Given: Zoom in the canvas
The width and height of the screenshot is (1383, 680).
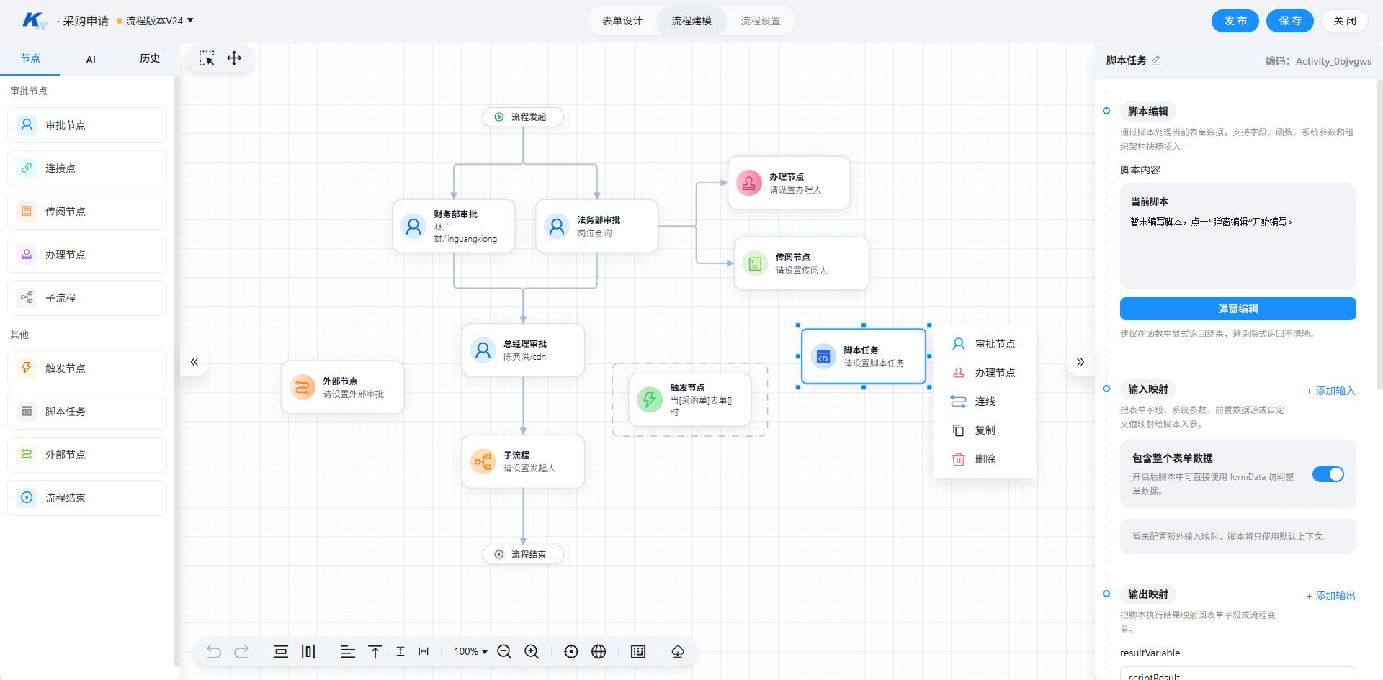Looking at the screenshot, I should (x=532, y=652).
